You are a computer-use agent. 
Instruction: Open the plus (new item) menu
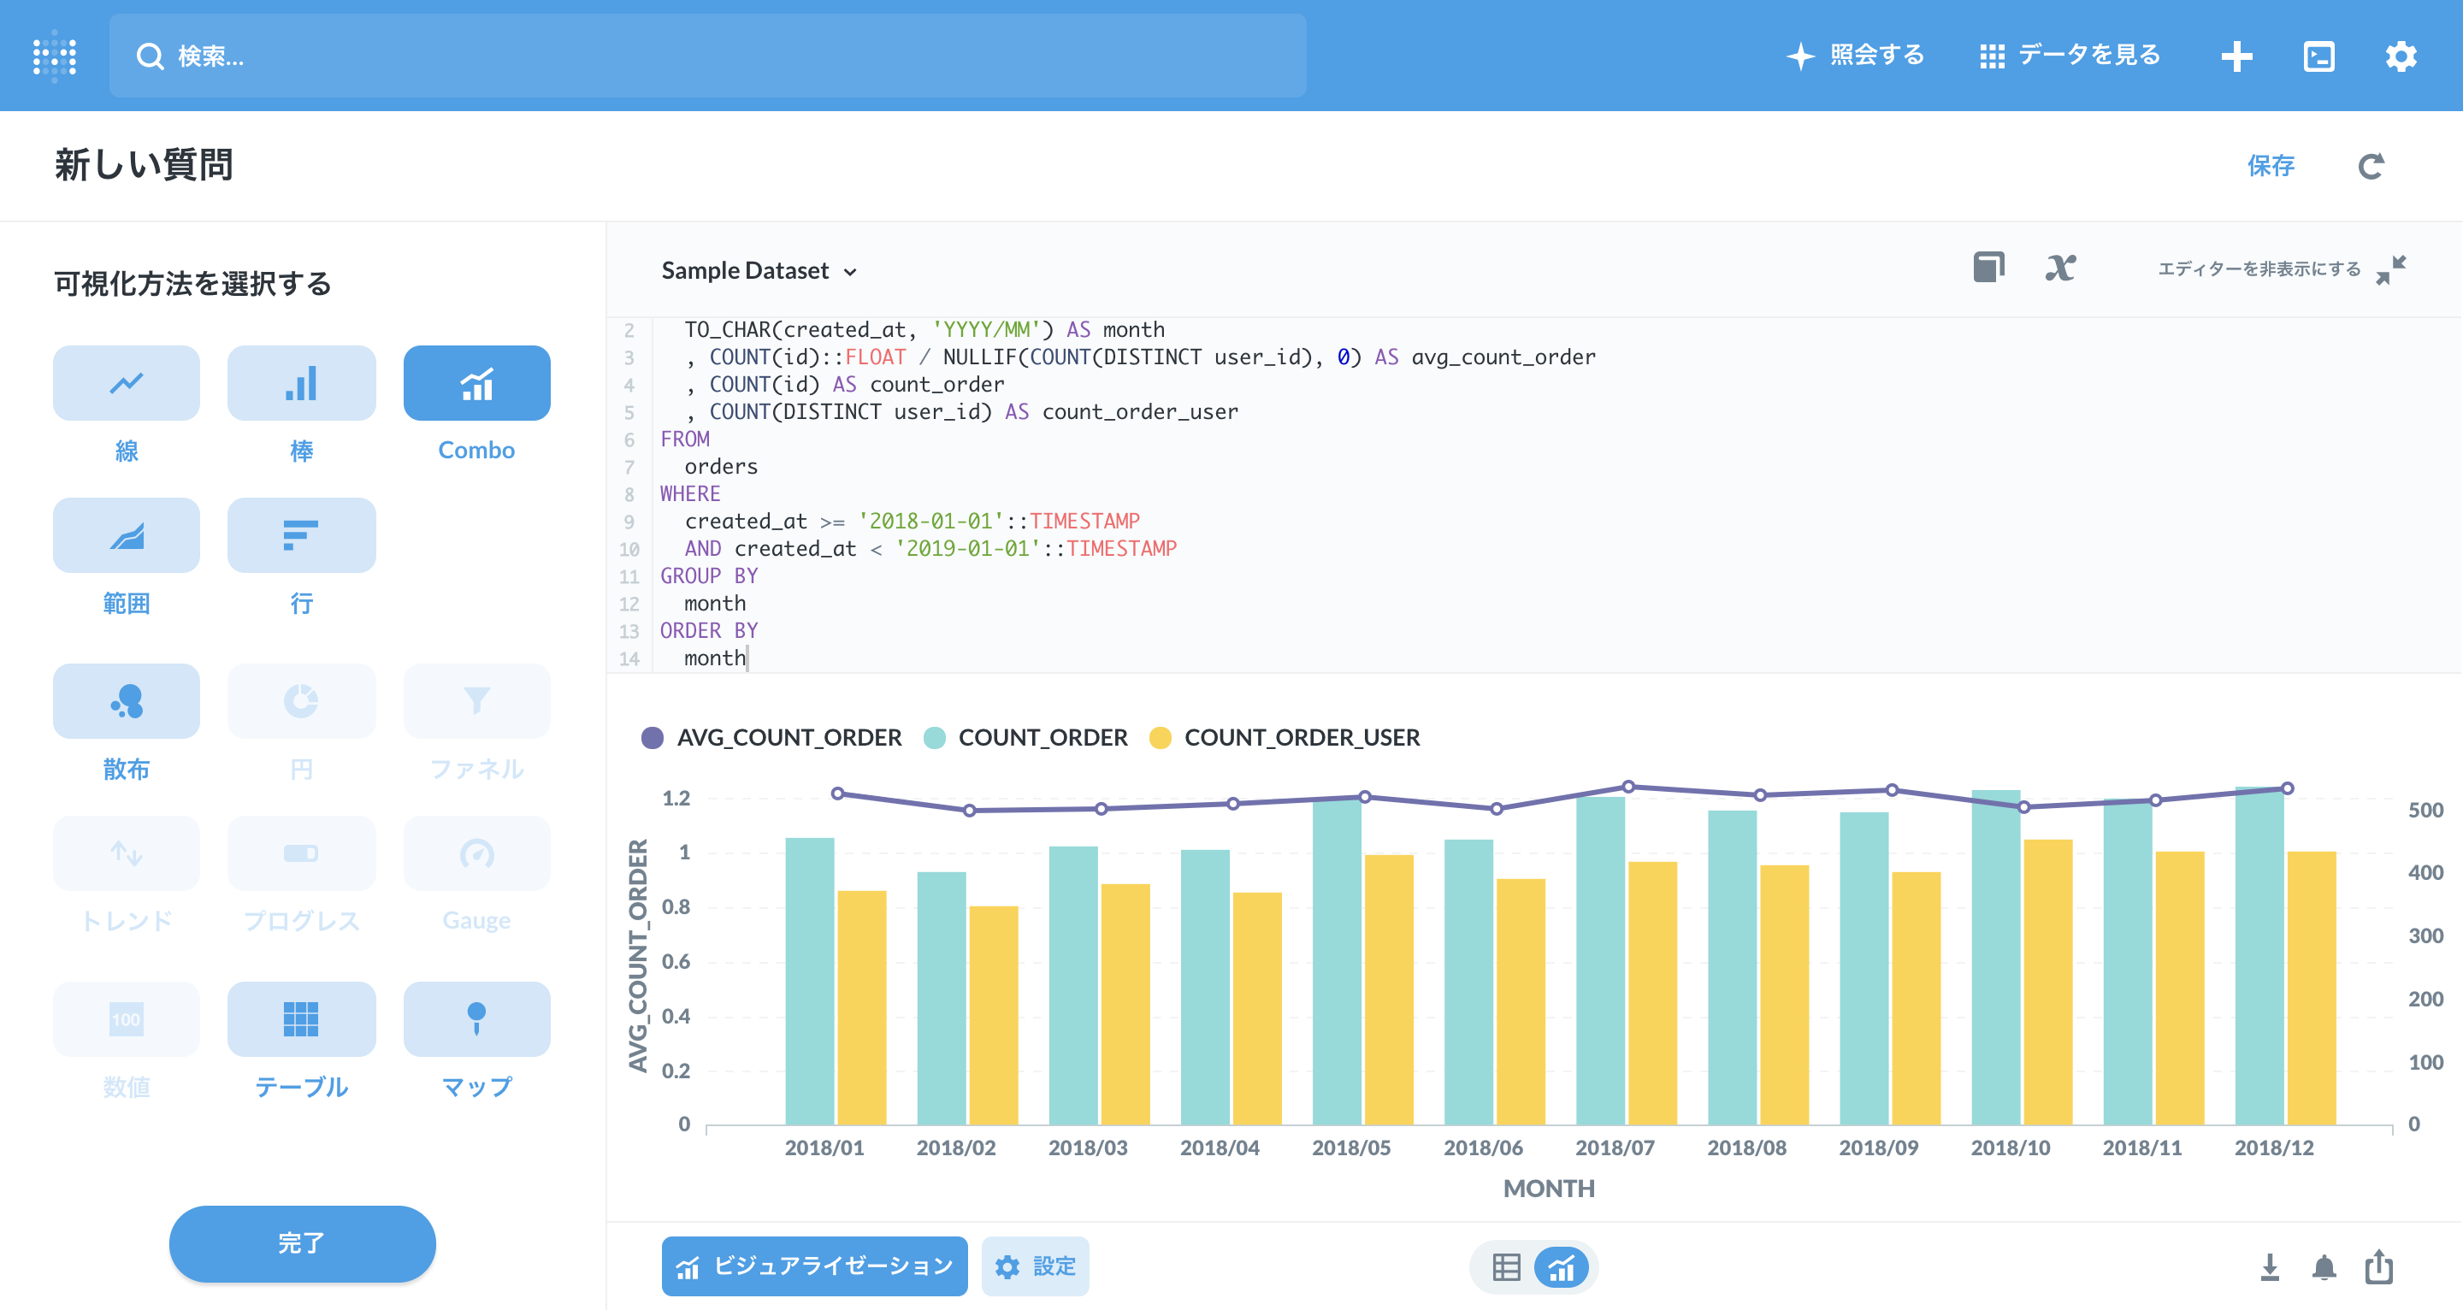(x=2236, y=56)
